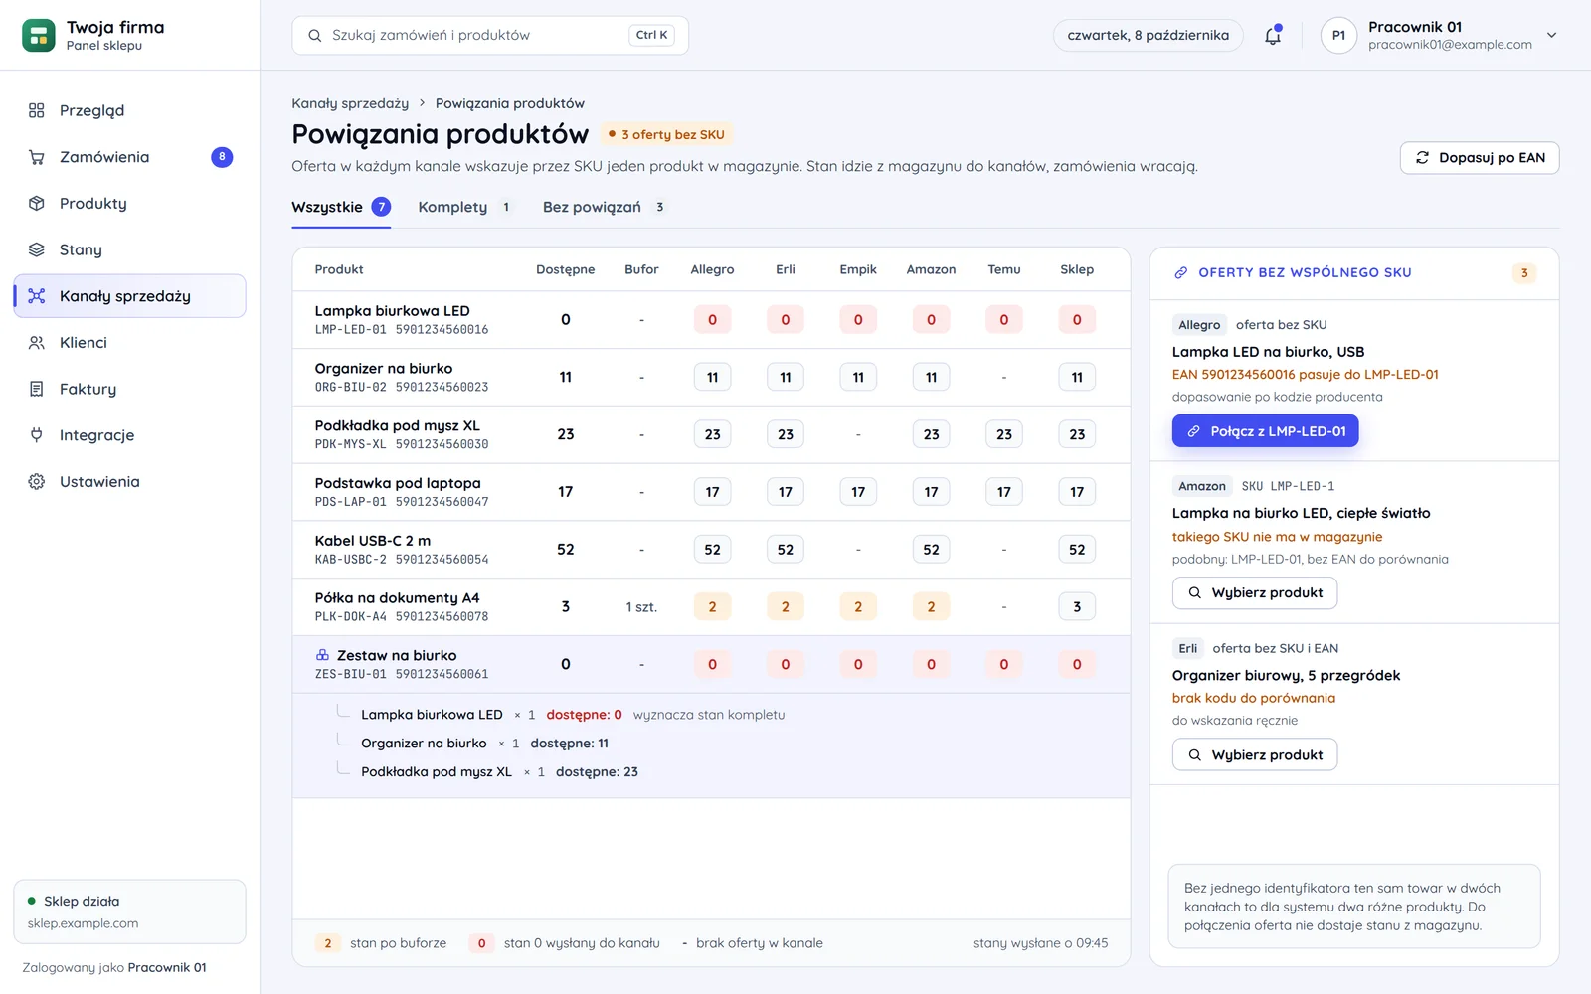Click the P1 user avatar

(1338, 36)
